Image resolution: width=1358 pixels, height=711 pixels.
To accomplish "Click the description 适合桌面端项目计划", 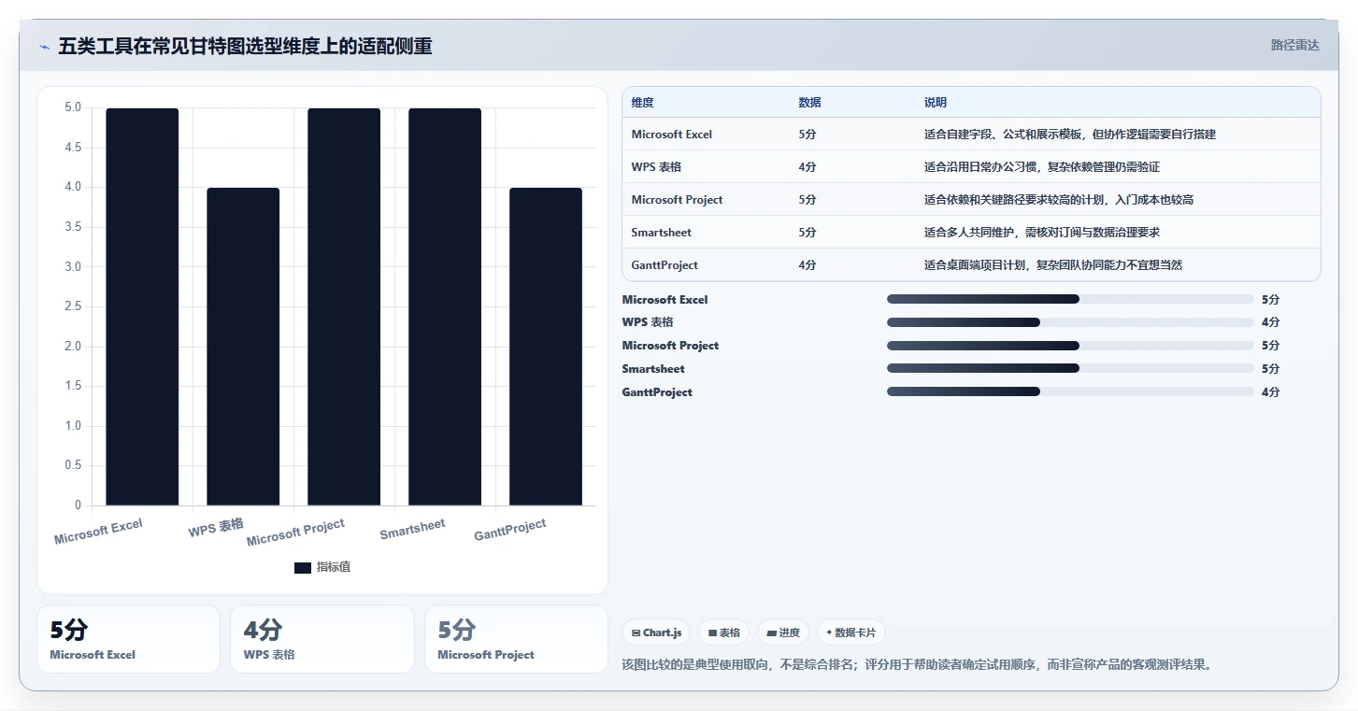I will 1053,265.
